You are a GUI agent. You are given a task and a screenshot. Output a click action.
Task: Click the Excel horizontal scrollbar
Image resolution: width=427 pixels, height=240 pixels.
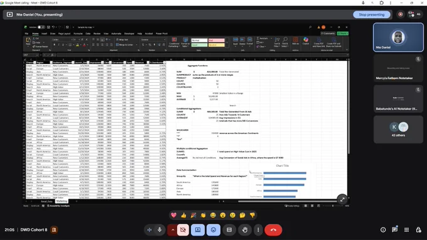click(288, 201)
